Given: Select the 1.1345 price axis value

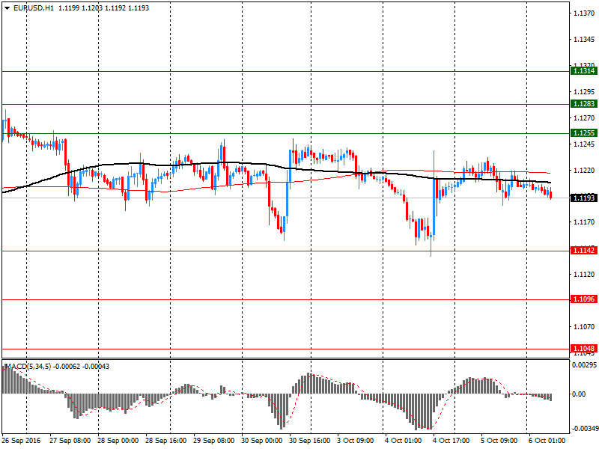Looking at the screenshot, I should pyautogui.click(x=584, y=40).
